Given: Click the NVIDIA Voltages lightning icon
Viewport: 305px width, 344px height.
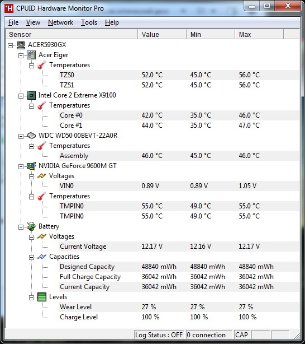Looking at the screenshot, I should (x=42, y=176).
